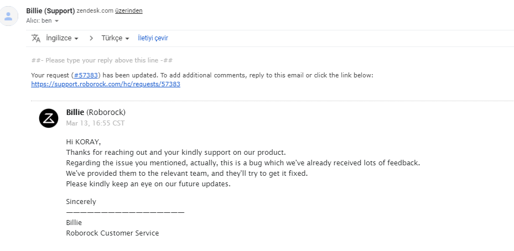Viewport: 514px width, 251px height.
Task: Click the sender name 'Billie (Support)'
Action: (x=50, y=11)
